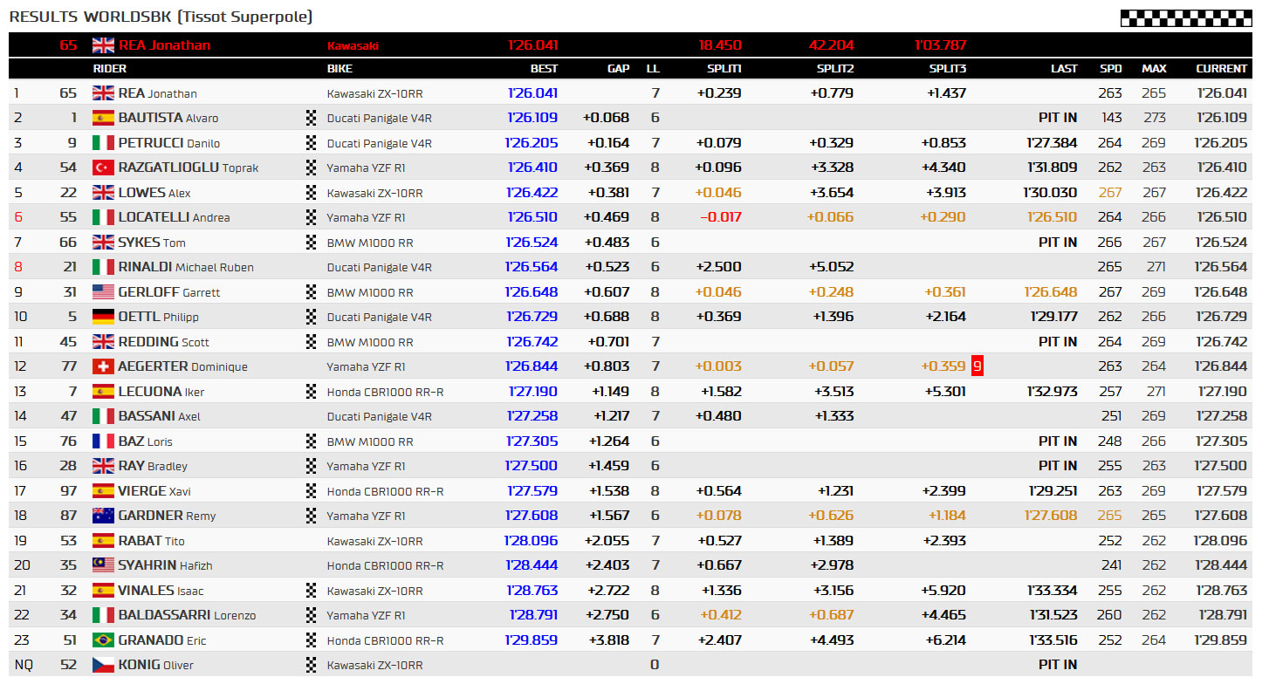Click the RIDER column header
This screenshot has width=1269, height=691.
pos(109,68)
